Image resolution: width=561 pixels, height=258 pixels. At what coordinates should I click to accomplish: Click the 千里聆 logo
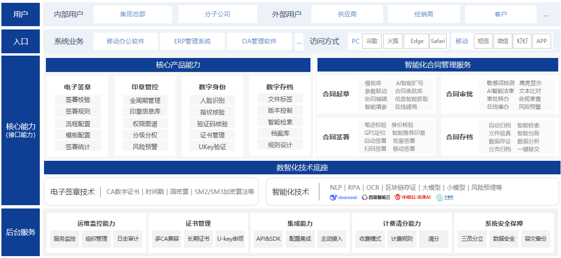point(445,198)
